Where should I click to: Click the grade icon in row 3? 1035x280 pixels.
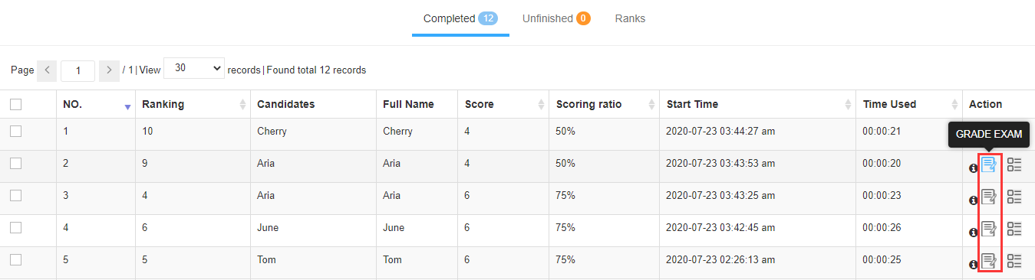tap(989, 197)
